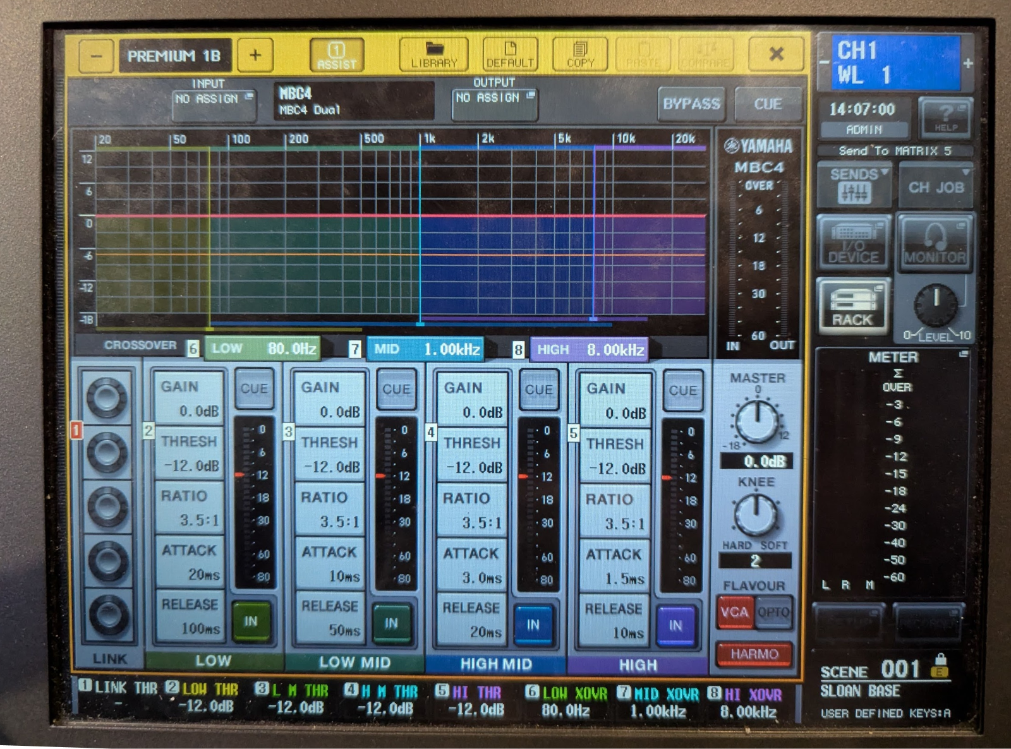Open the Rack screen

[x=854, y=306]
